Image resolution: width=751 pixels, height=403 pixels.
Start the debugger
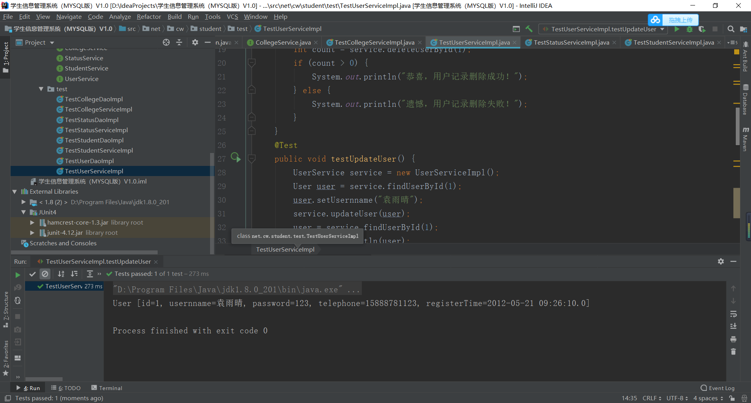[689, 29]
